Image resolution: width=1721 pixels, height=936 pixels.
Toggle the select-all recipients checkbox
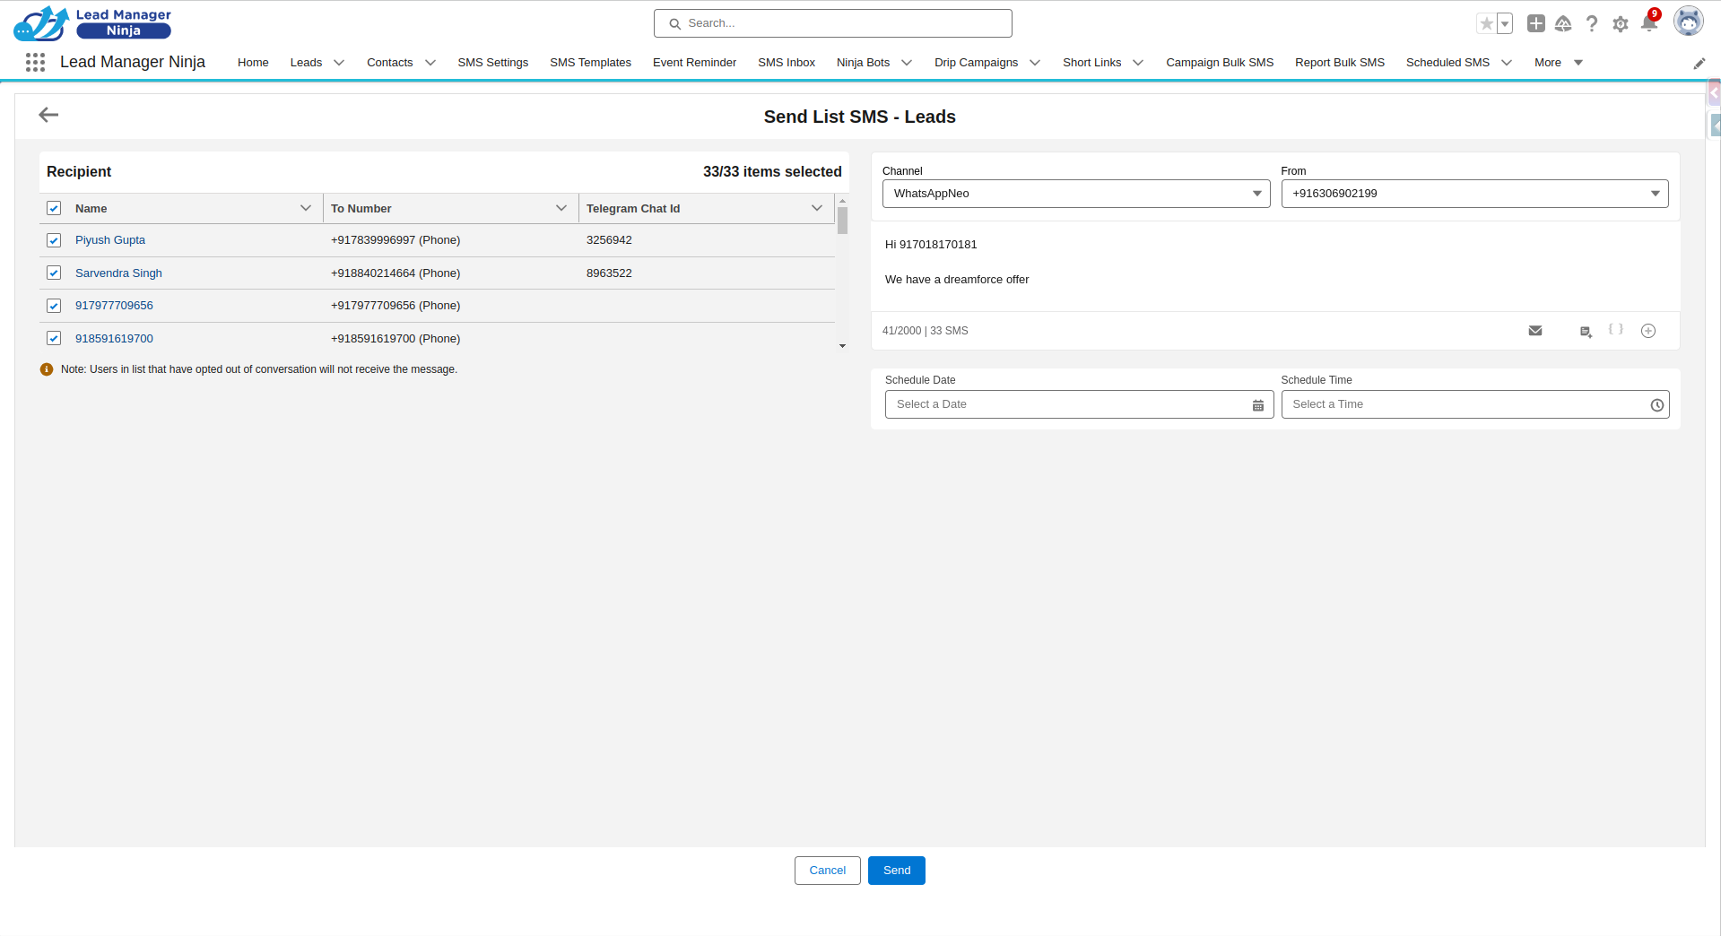click(54, 208)
